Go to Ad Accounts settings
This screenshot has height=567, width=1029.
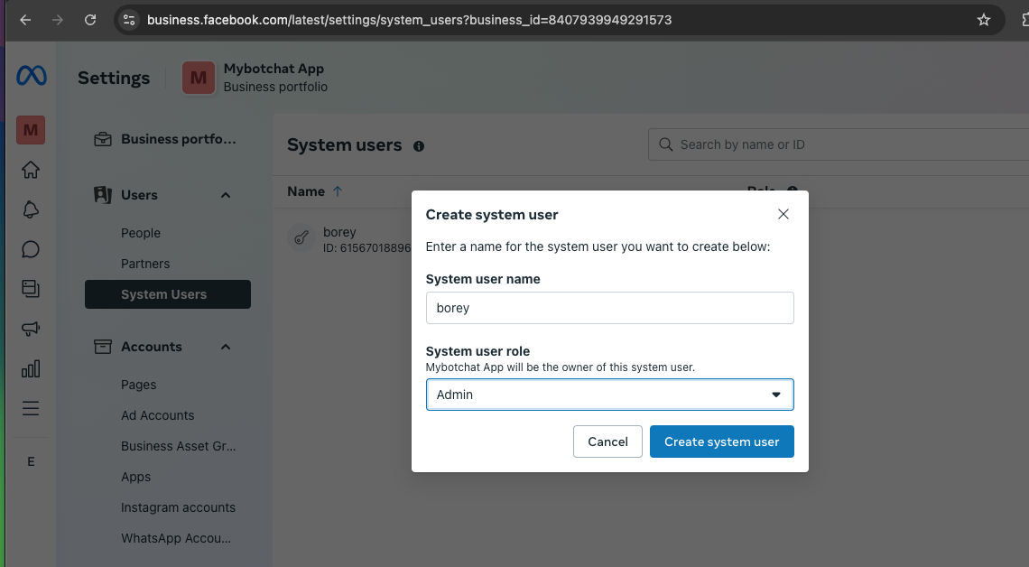point(158,415)
